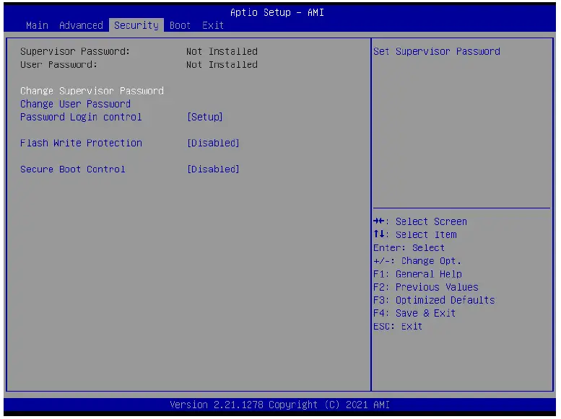This screenshot has width=561, height=419.
Task: Click the Password Login control label
Action: 81,118
